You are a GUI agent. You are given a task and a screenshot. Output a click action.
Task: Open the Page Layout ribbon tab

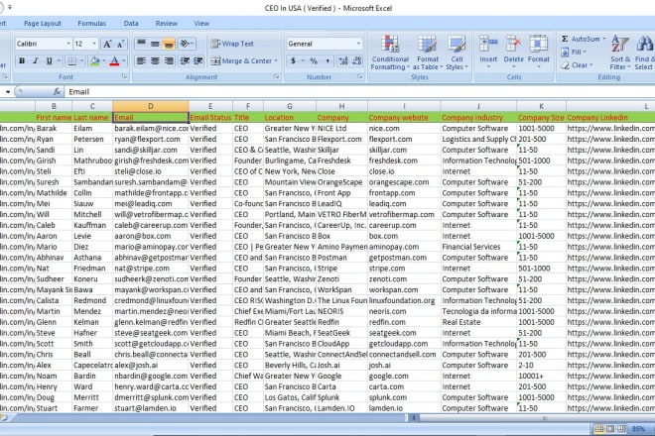(x=43, y=24)
